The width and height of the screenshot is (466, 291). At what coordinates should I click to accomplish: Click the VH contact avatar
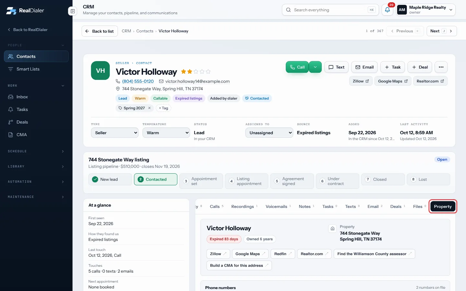click(100, 70)
